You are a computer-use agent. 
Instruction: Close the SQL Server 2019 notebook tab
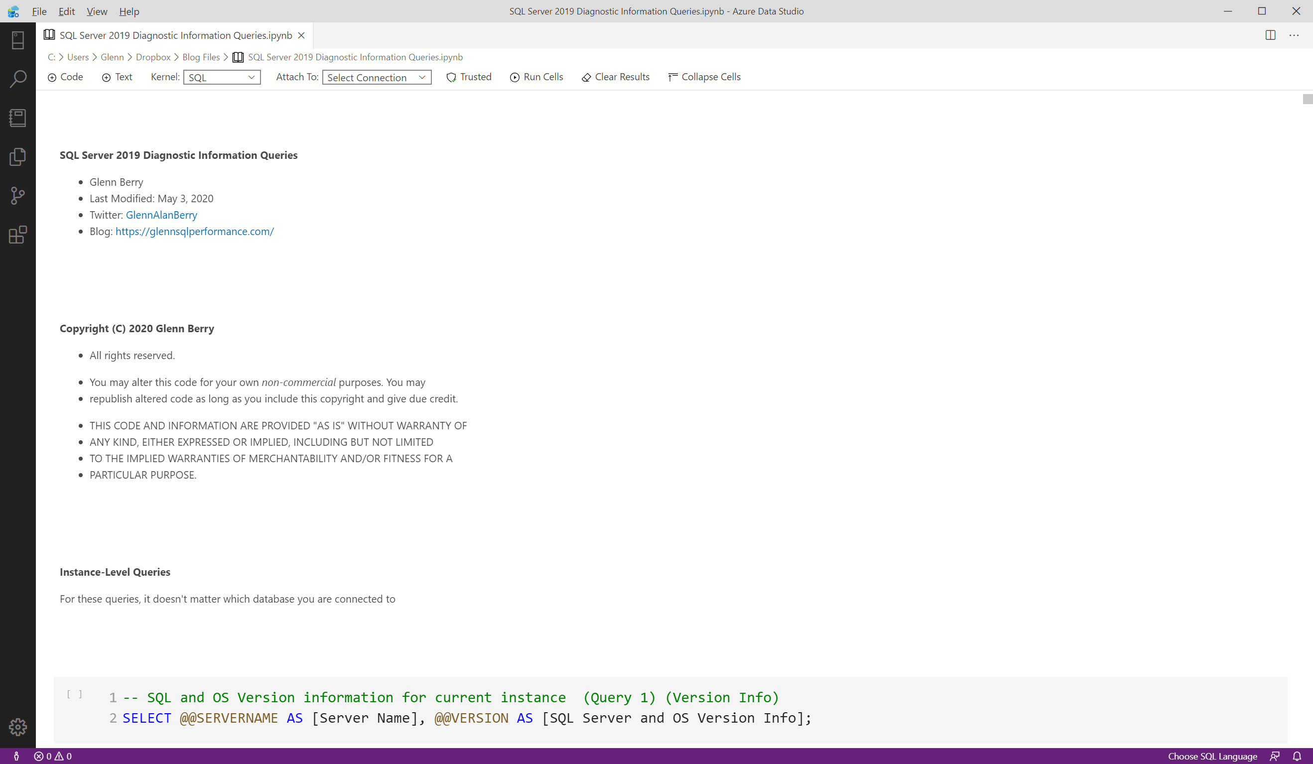tap(301, 35)
